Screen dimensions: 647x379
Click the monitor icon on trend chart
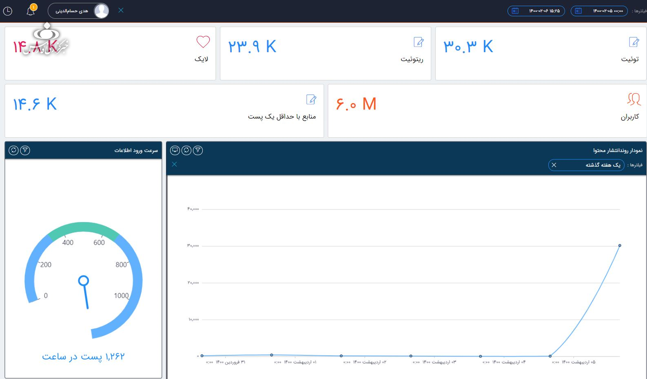(175, 150)
